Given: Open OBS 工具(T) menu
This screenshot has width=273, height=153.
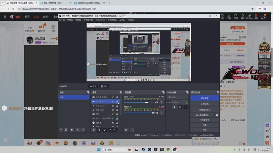Looking at the screenshot, I should pos(122,20).
